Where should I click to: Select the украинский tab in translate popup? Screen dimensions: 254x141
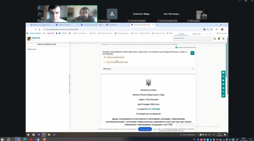pyautogui.click(x=196, y=34)
